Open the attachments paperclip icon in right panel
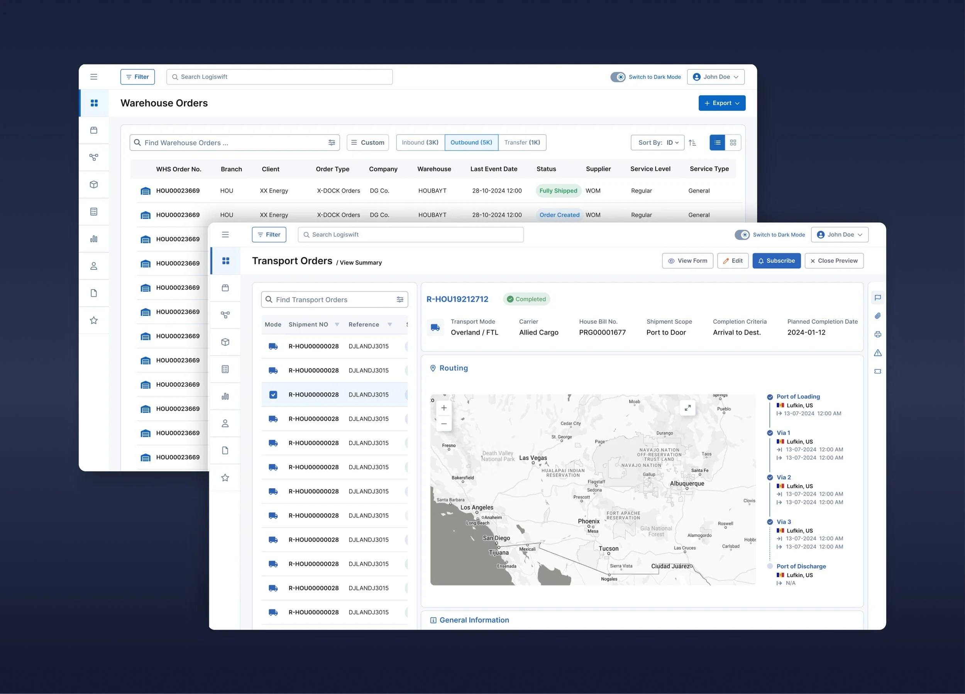 pyautogui.click(x=877, y=316)
